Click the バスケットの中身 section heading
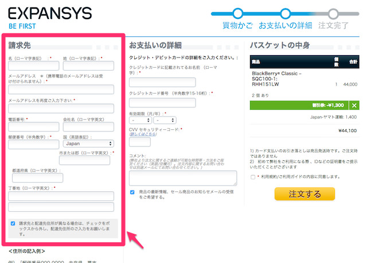Screen dimensions: 367x263 280,45
